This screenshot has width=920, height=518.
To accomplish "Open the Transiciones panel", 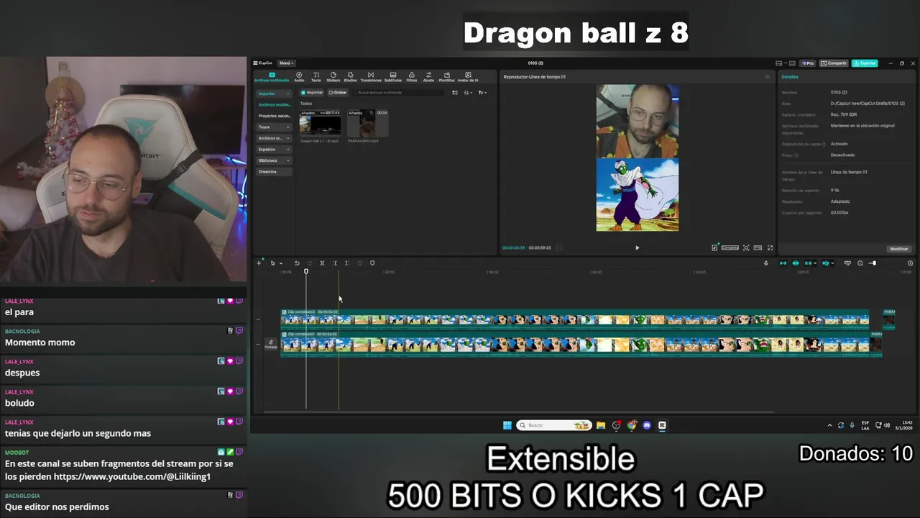I will (371, 76).
